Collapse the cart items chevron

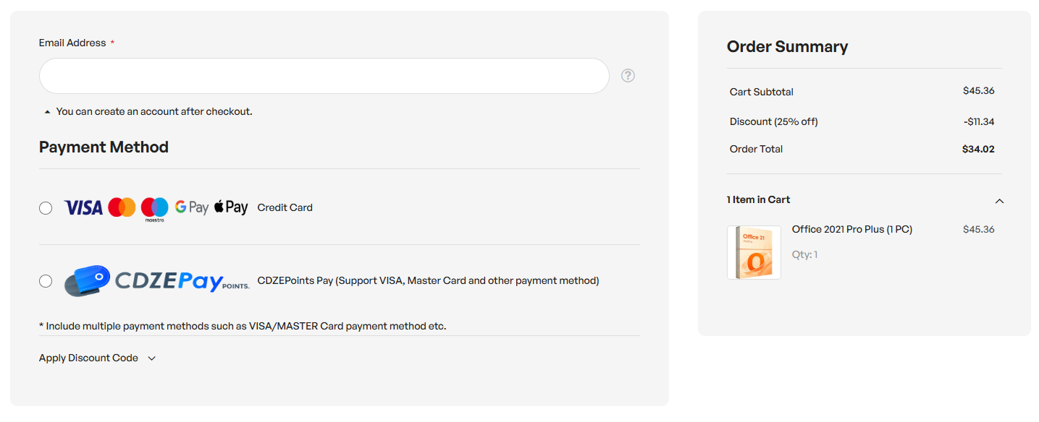tap(999, 201)
